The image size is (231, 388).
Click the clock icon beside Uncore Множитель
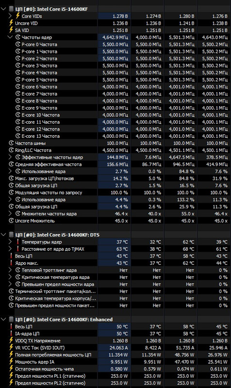click(11, 221)
